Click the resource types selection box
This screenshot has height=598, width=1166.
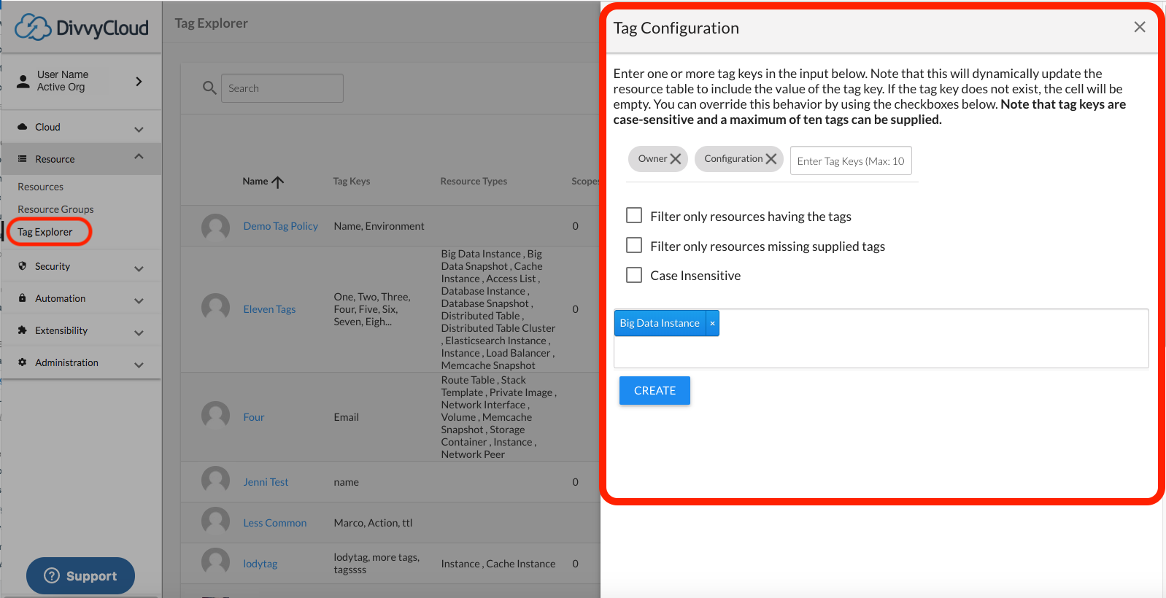(881, 338)
